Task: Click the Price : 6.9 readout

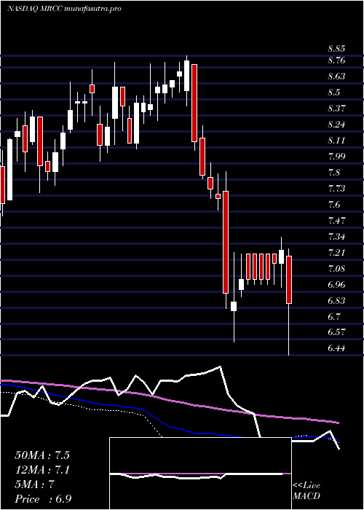Action: [43, 499]
